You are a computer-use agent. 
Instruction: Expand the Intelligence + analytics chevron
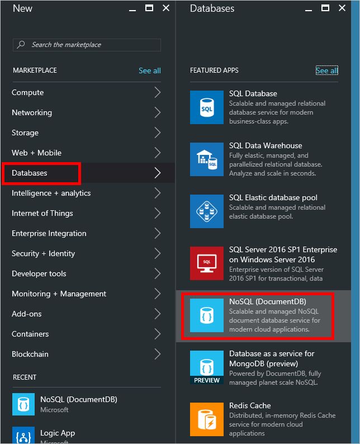pos(158,193)
